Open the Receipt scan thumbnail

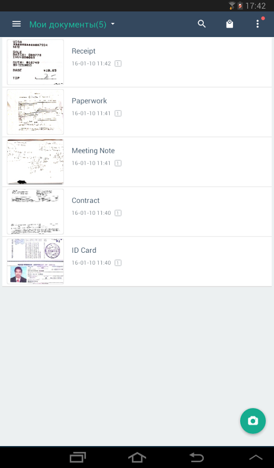coord(35,62)
